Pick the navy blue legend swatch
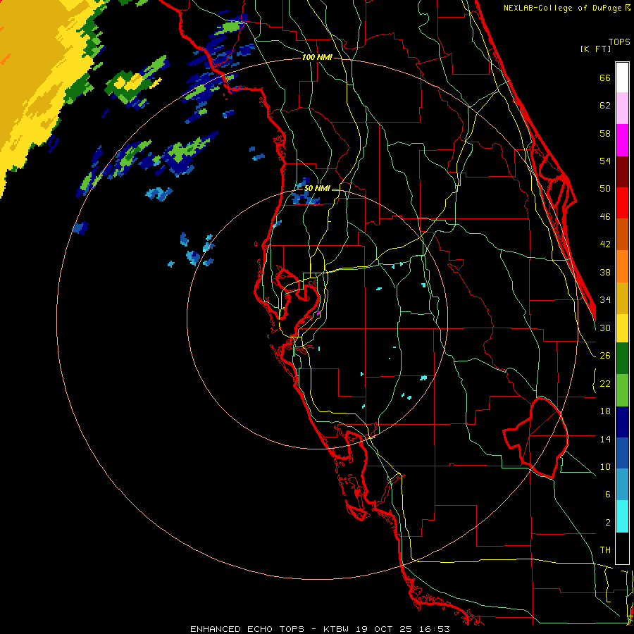This screenshot has height=634, width=634. pyautogui.click(x=622, y=422)
